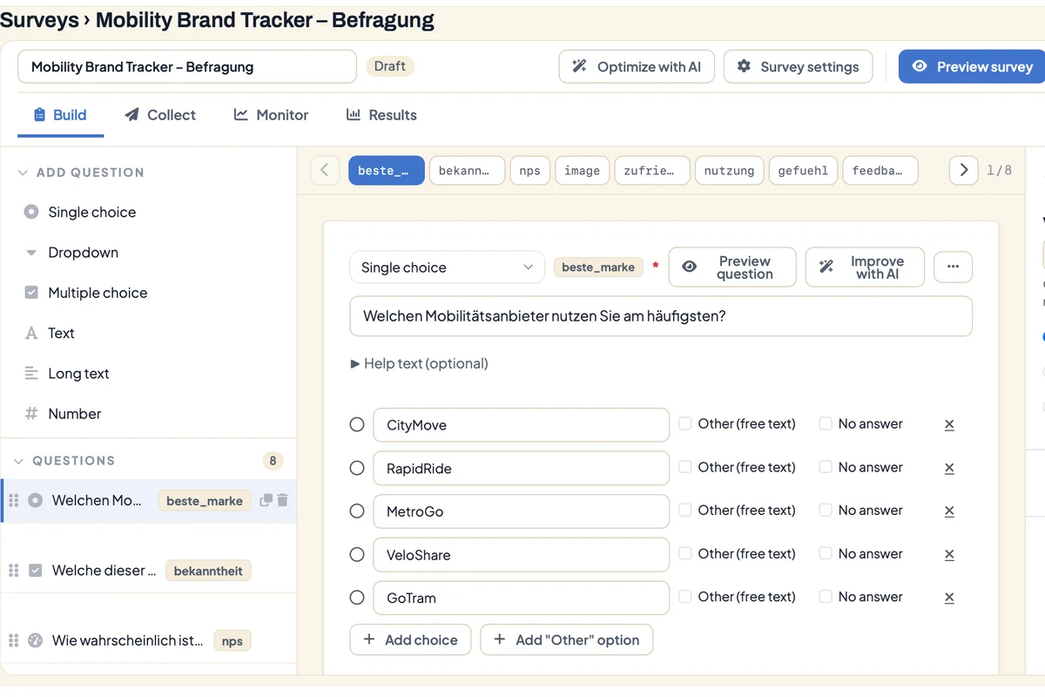Grab the drag handle of beste_marke question

point(13,500)
